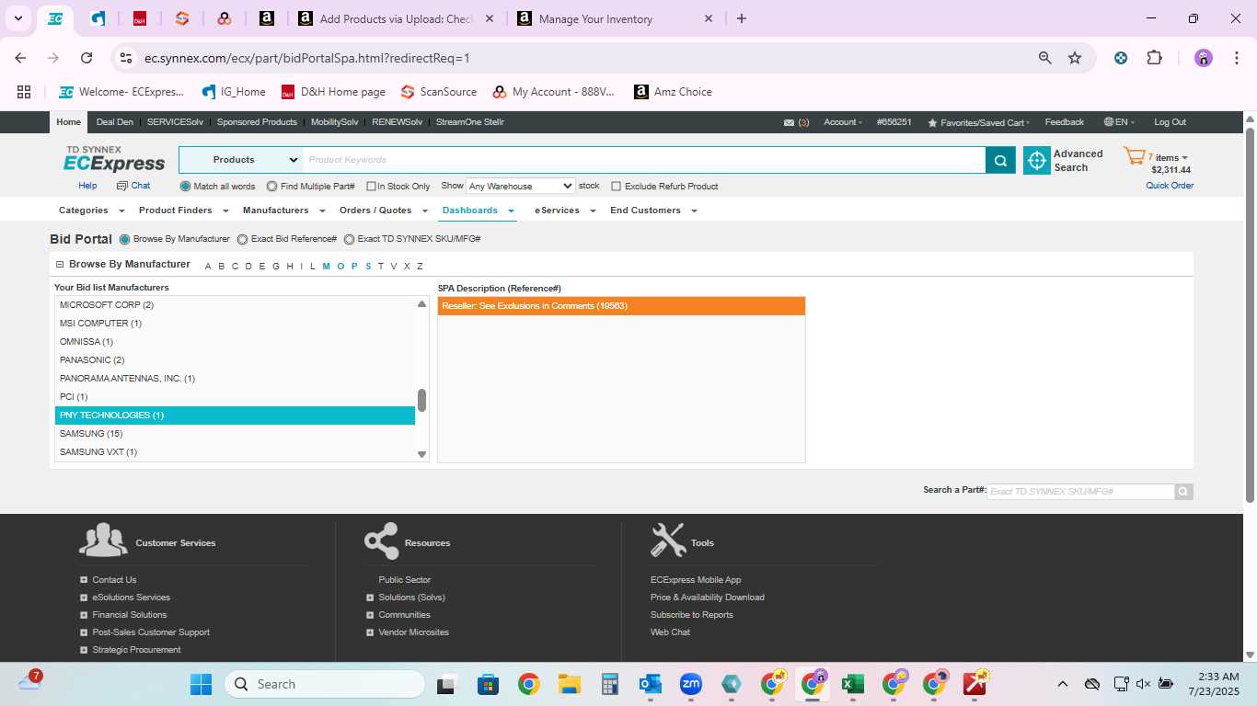Image resolution: width=1257 pixels, height=706 pixels.
Task: Go to the SERVICESolv tab
Action: click(175, 122)
